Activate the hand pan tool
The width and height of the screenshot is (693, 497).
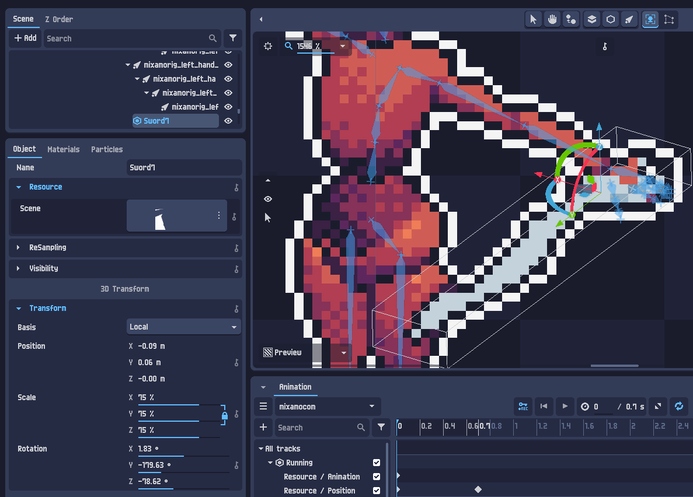pyautogui.click(x=552, y=19)
